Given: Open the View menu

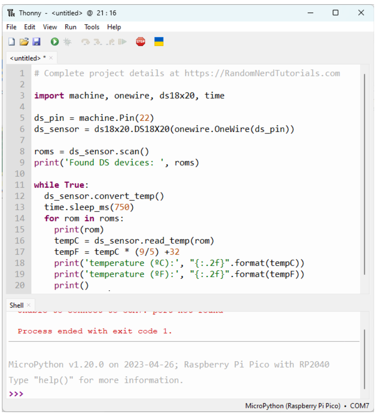Looking at the screenshot, I should pos(50,27).
